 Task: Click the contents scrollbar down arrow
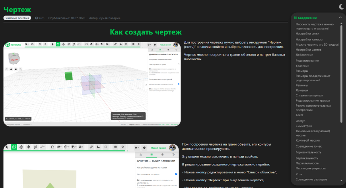coord(341,180)
